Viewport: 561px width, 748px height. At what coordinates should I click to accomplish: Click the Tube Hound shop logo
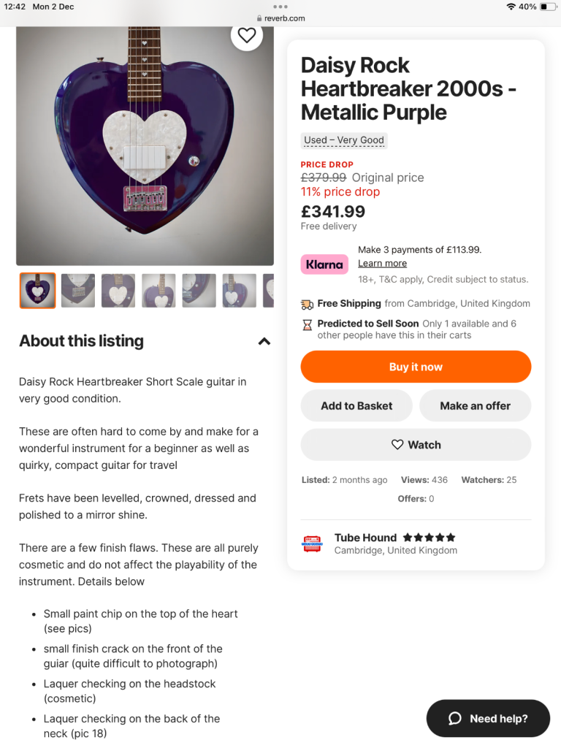[312, 543]
